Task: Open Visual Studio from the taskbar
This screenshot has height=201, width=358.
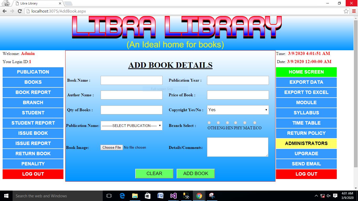Action: pos(173,196)
